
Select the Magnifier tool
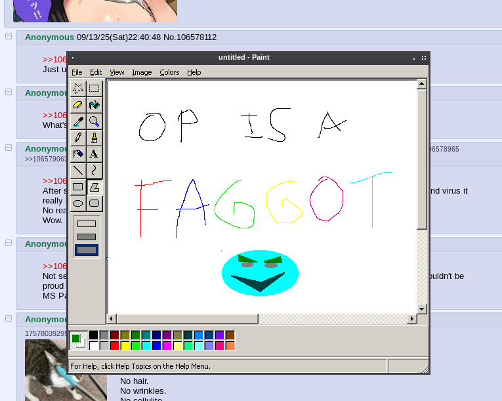(94, 121)
